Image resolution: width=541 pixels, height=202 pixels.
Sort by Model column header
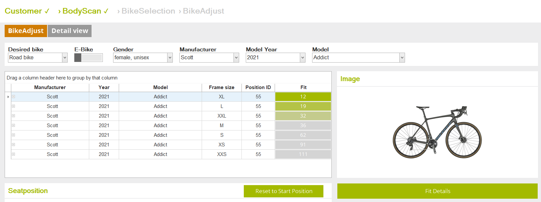pos(161,87)
